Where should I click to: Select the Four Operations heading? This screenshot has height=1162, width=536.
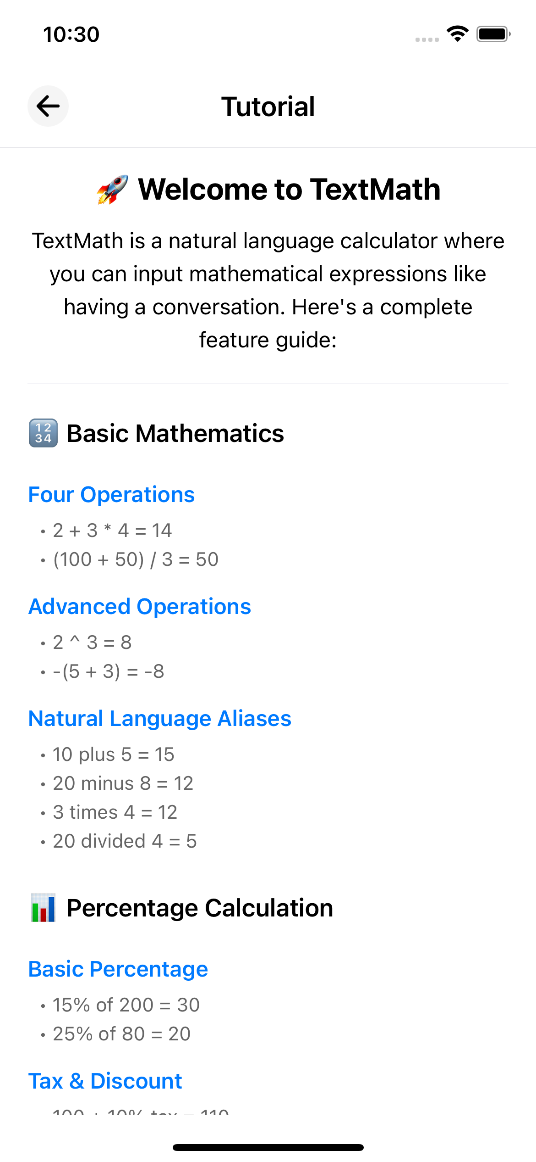[x=111, y=495]
